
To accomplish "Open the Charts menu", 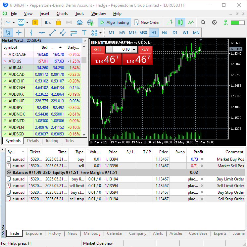I will (x=62, y=14).
